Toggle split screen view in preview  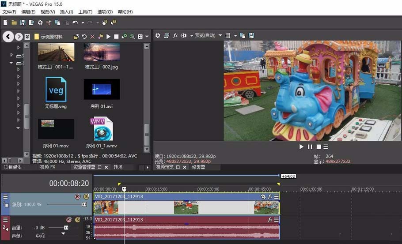(184, 36)
